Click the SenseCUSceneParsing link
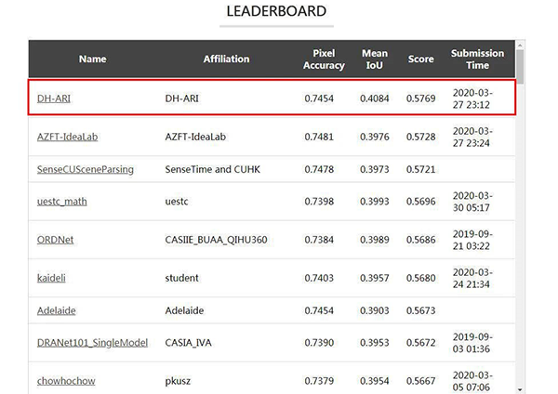Screen dimensions: 558x394 click(86, 169)
